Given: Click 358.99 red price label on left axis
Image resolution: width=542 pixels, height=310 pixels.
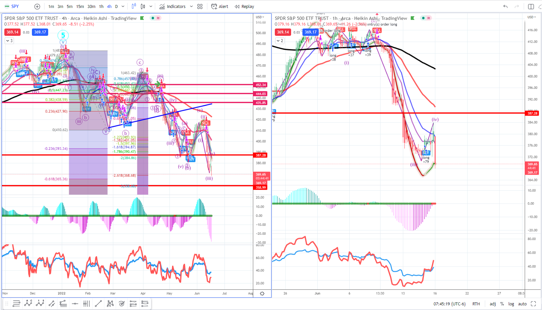Looking at the screenshot, I should pyautogui.click(x=261, y=188).
